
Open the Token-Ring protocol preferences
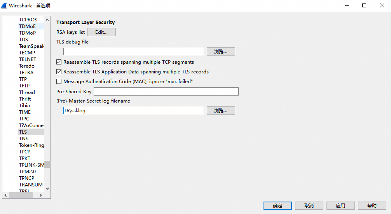tap(31, 145)
